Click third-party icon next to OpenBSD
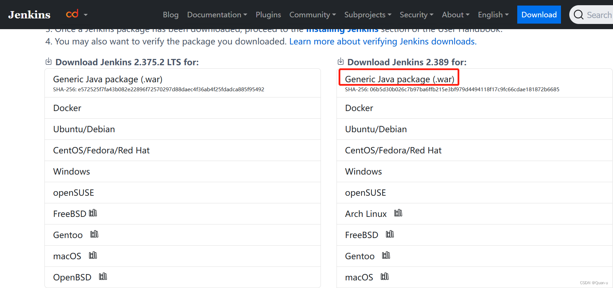613x288 pixels. 103,277
